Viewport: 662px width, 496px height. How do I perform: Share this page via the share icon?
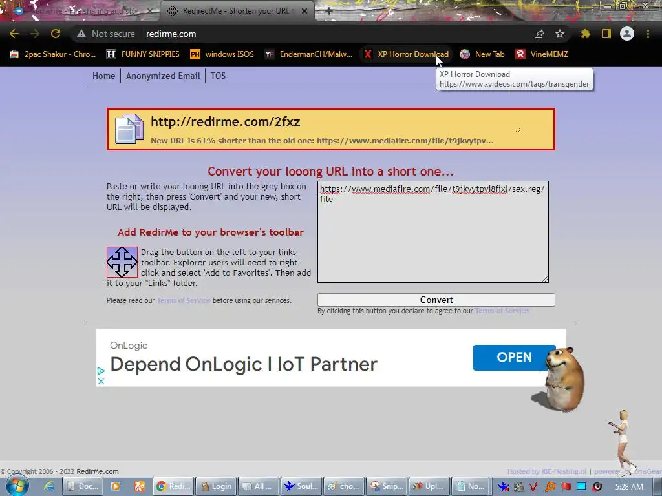coord(539,34)
